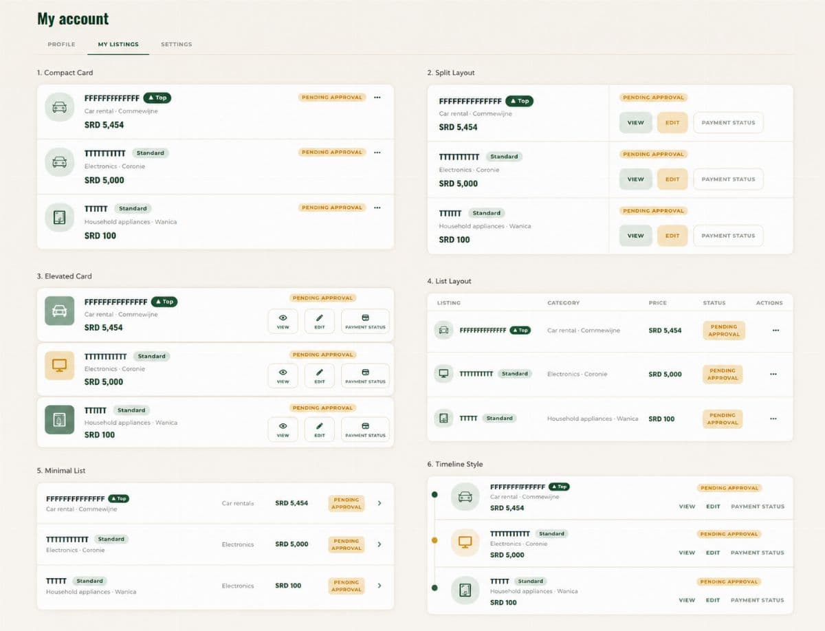Viewport: 825px width, 631px height.
Task: Click appliance icon of SRD 100 Compact Card listing
Action: 60,217
